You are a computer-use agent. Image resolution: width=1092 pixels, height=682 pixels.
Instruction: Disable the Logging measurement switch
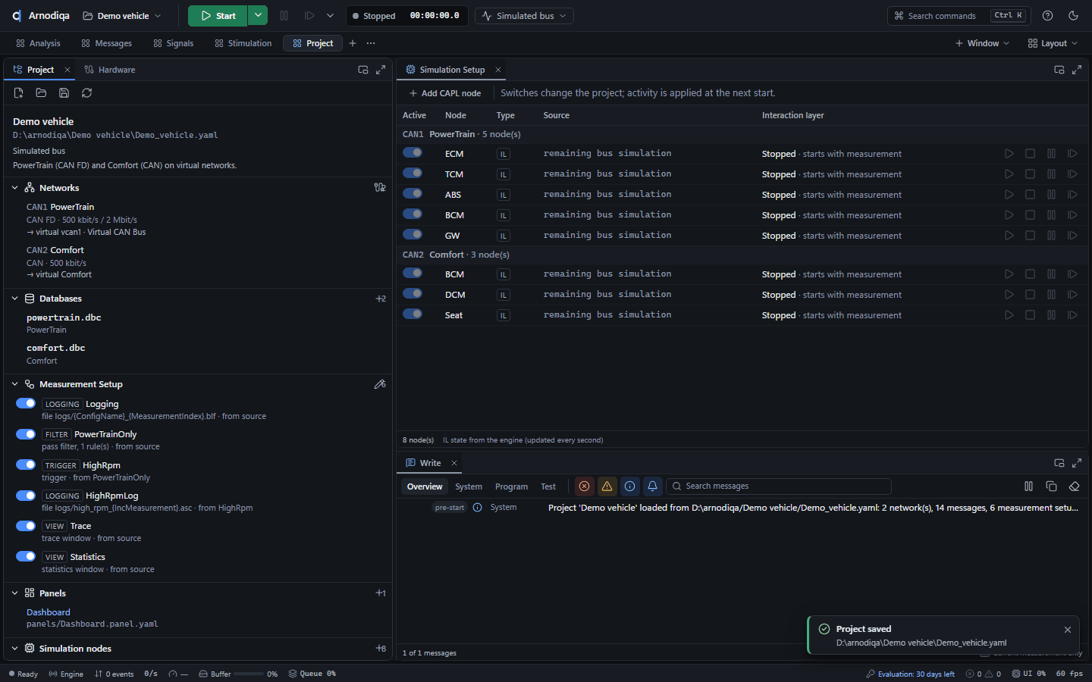26,403
